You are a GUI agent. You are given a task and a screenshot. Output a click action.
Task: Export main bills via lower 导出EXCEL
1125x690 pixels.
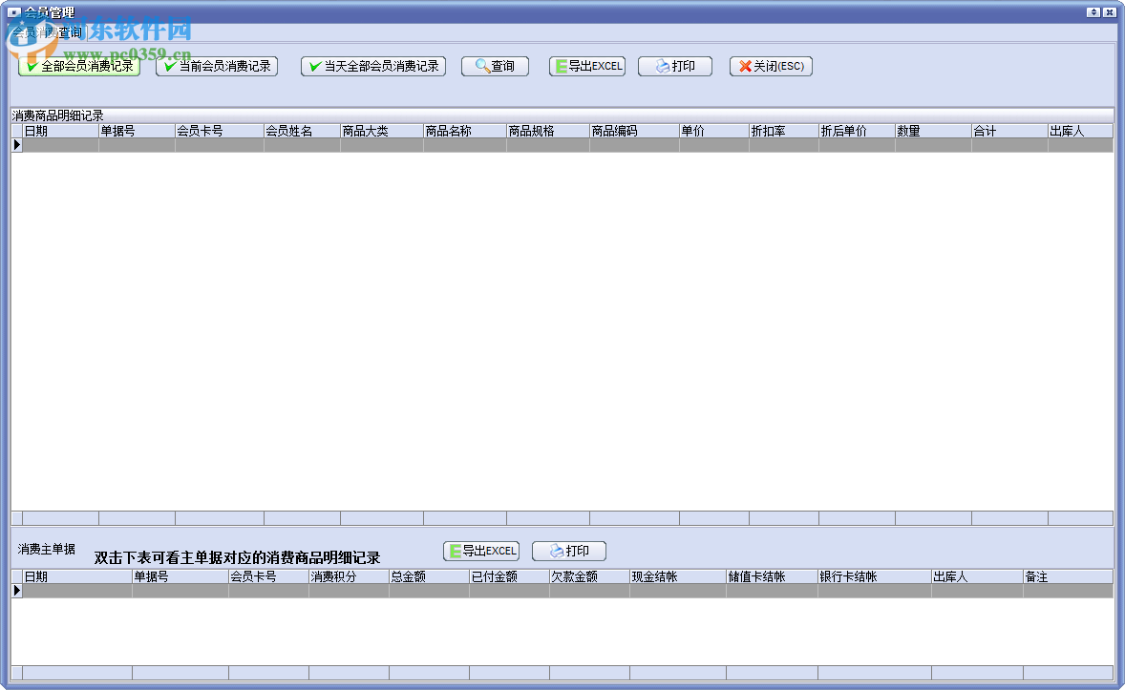click(481, 551)
